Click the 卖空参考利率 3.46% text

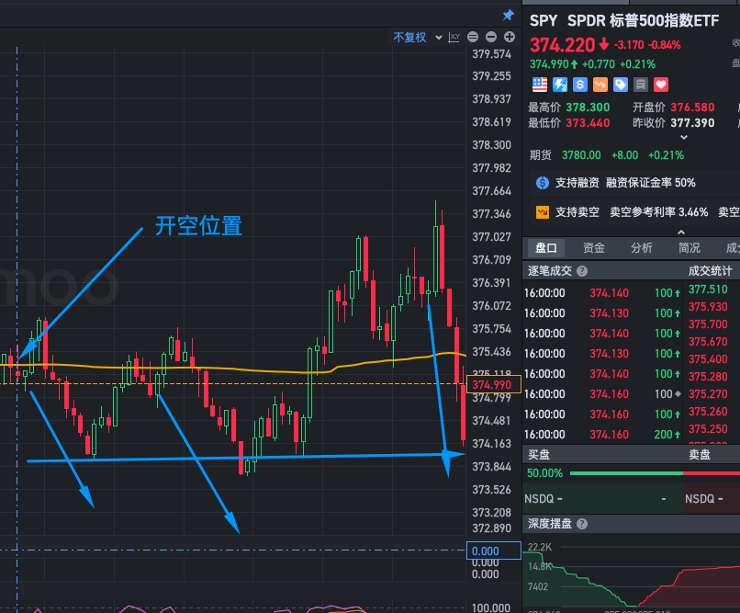pos(659,212)
